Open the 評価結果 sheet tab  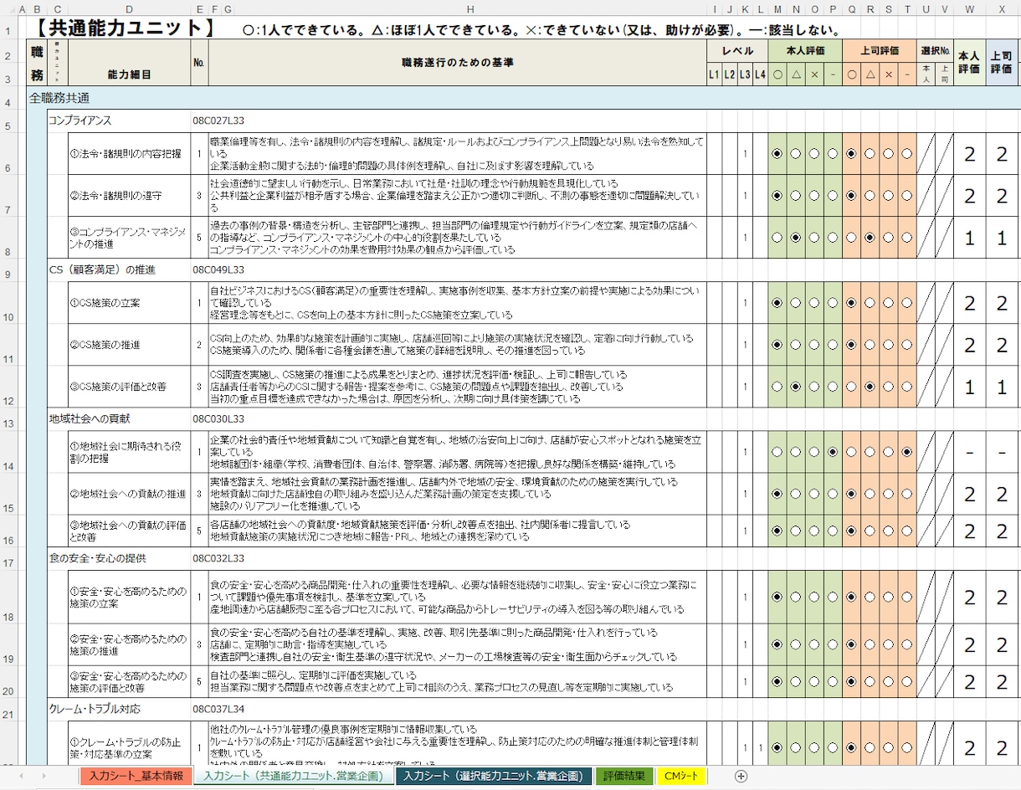(624, 776)
